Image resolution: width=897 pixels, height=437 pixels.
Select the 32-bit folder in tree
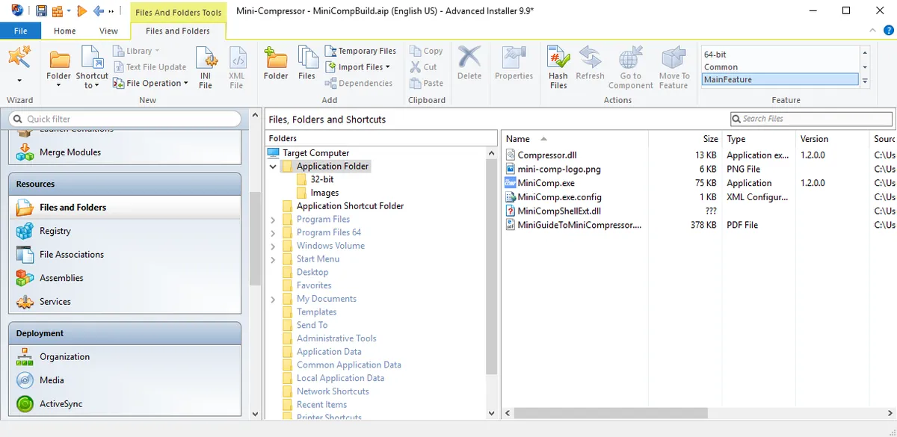pyautogui.click(x=322, y=179)
